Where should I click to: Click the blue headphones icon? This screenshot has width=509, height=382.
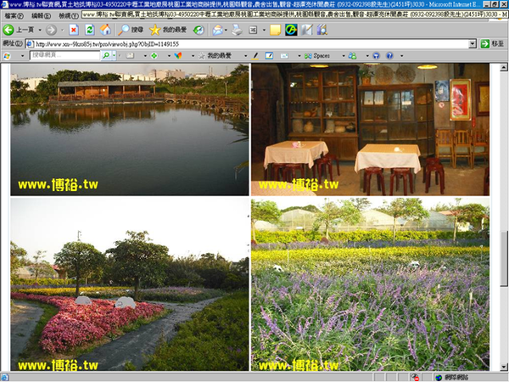376,56
